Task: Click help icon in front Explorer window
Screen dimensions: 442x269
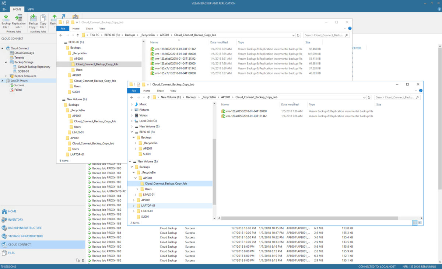Action: click(421, 91)
